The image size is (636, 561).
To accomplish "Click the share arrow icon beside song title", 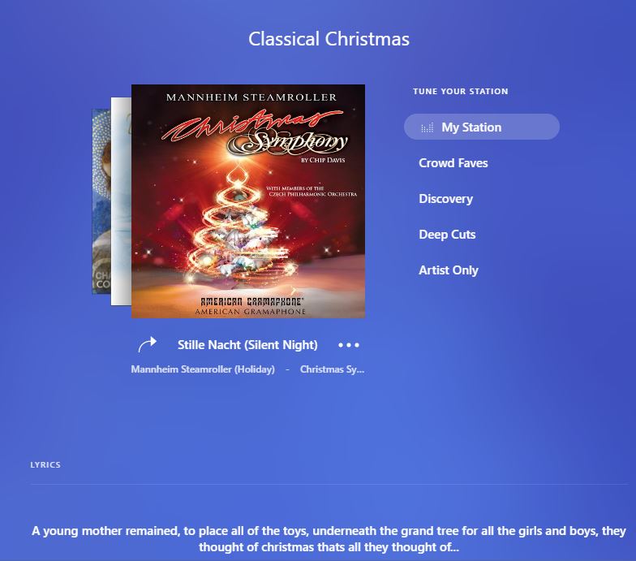I will tap(148, 344).
